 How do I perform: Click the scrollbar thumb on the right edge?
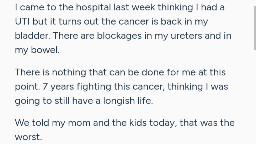pos(255,25)
